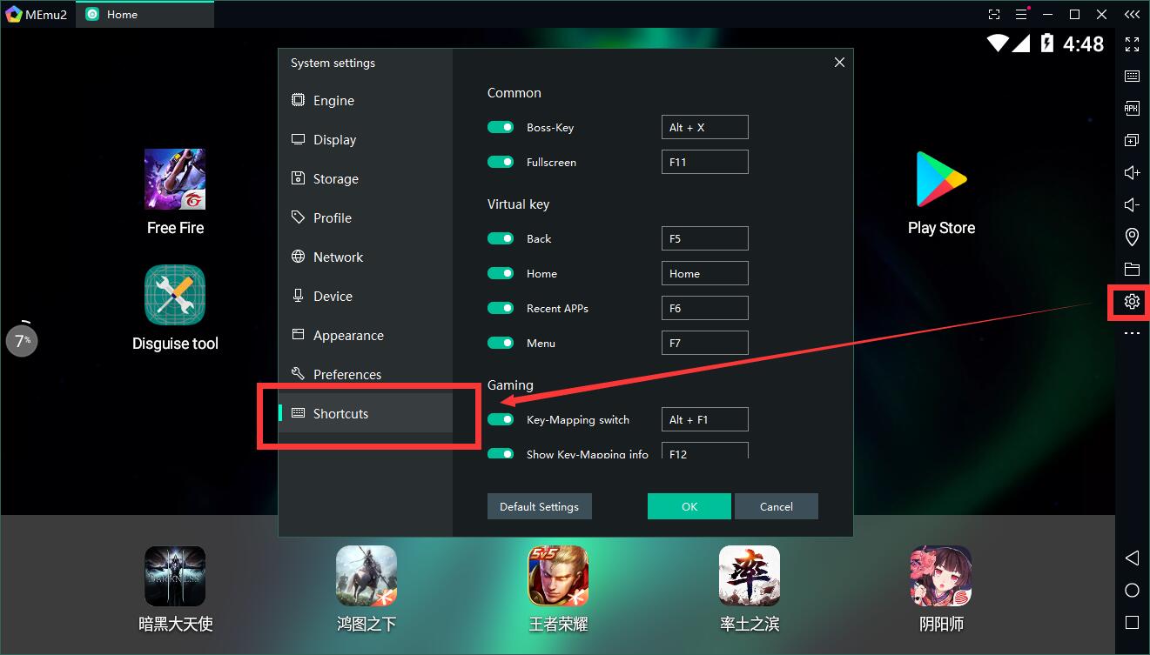Click the Default Settings button

click(539, 506)
